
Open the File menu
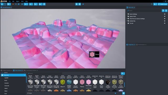pos(10,1)
